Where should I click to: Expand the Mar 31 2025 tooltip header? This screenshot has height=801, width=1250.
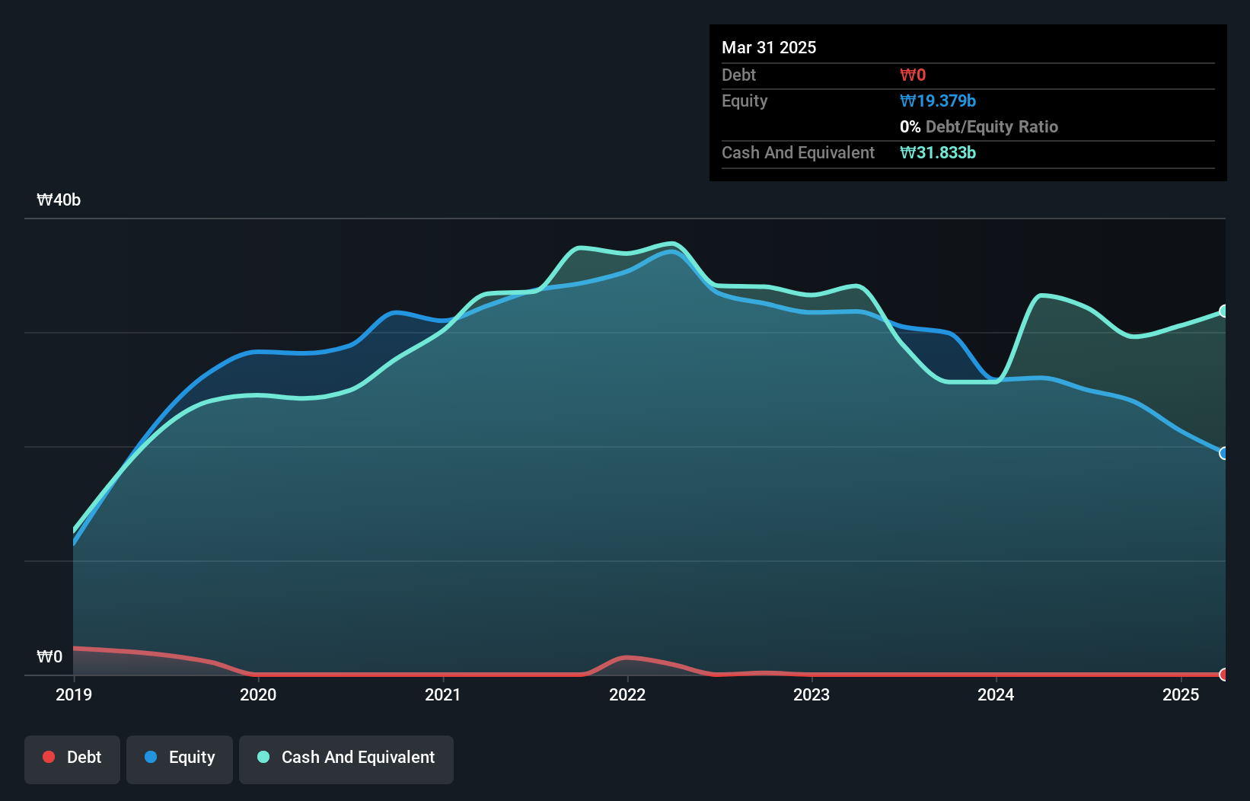(769, 47)
